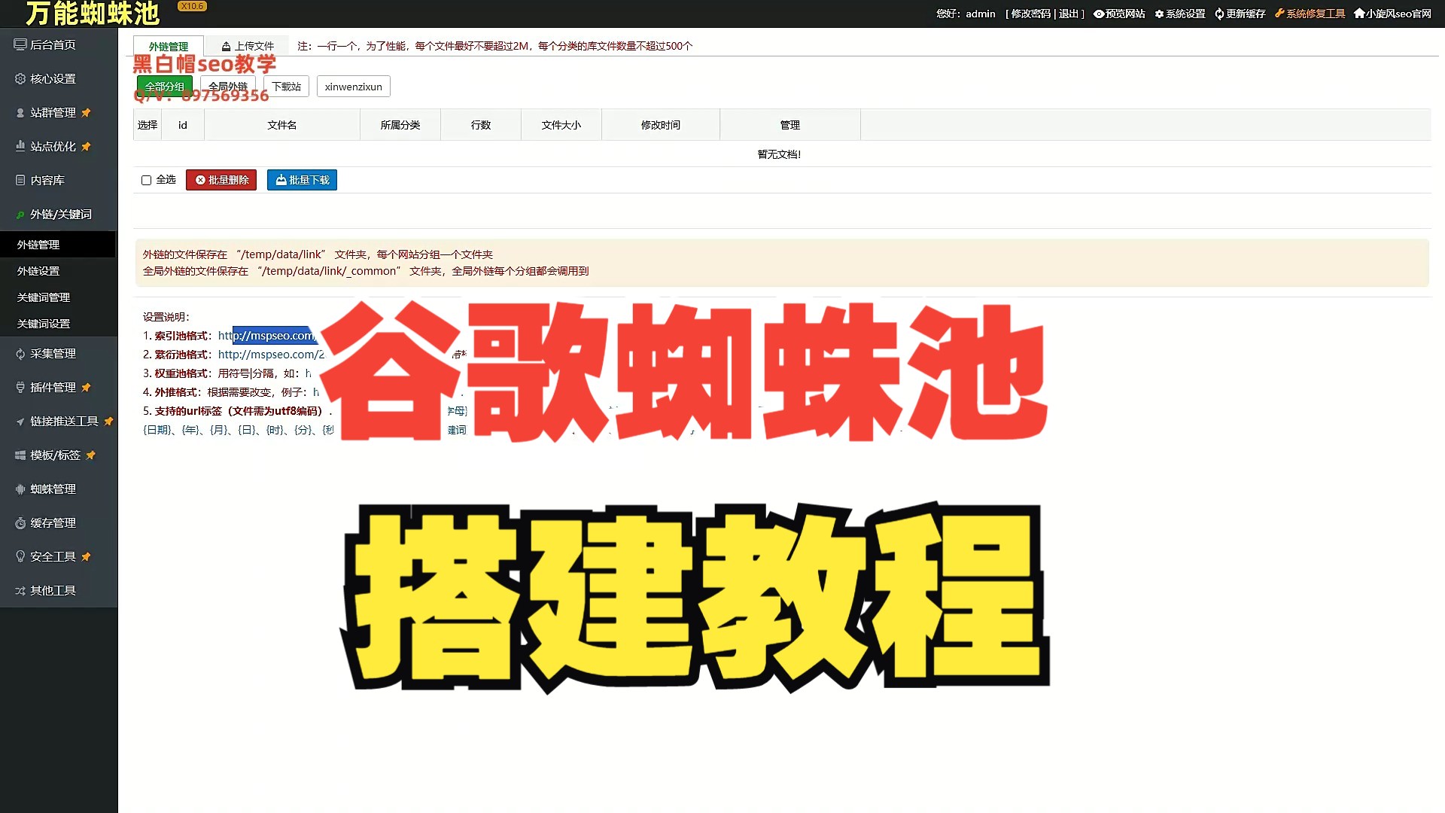
Task: Click the refresh icon of 更新缓存
Action: pyautogui.click(x=1219, y=14)
